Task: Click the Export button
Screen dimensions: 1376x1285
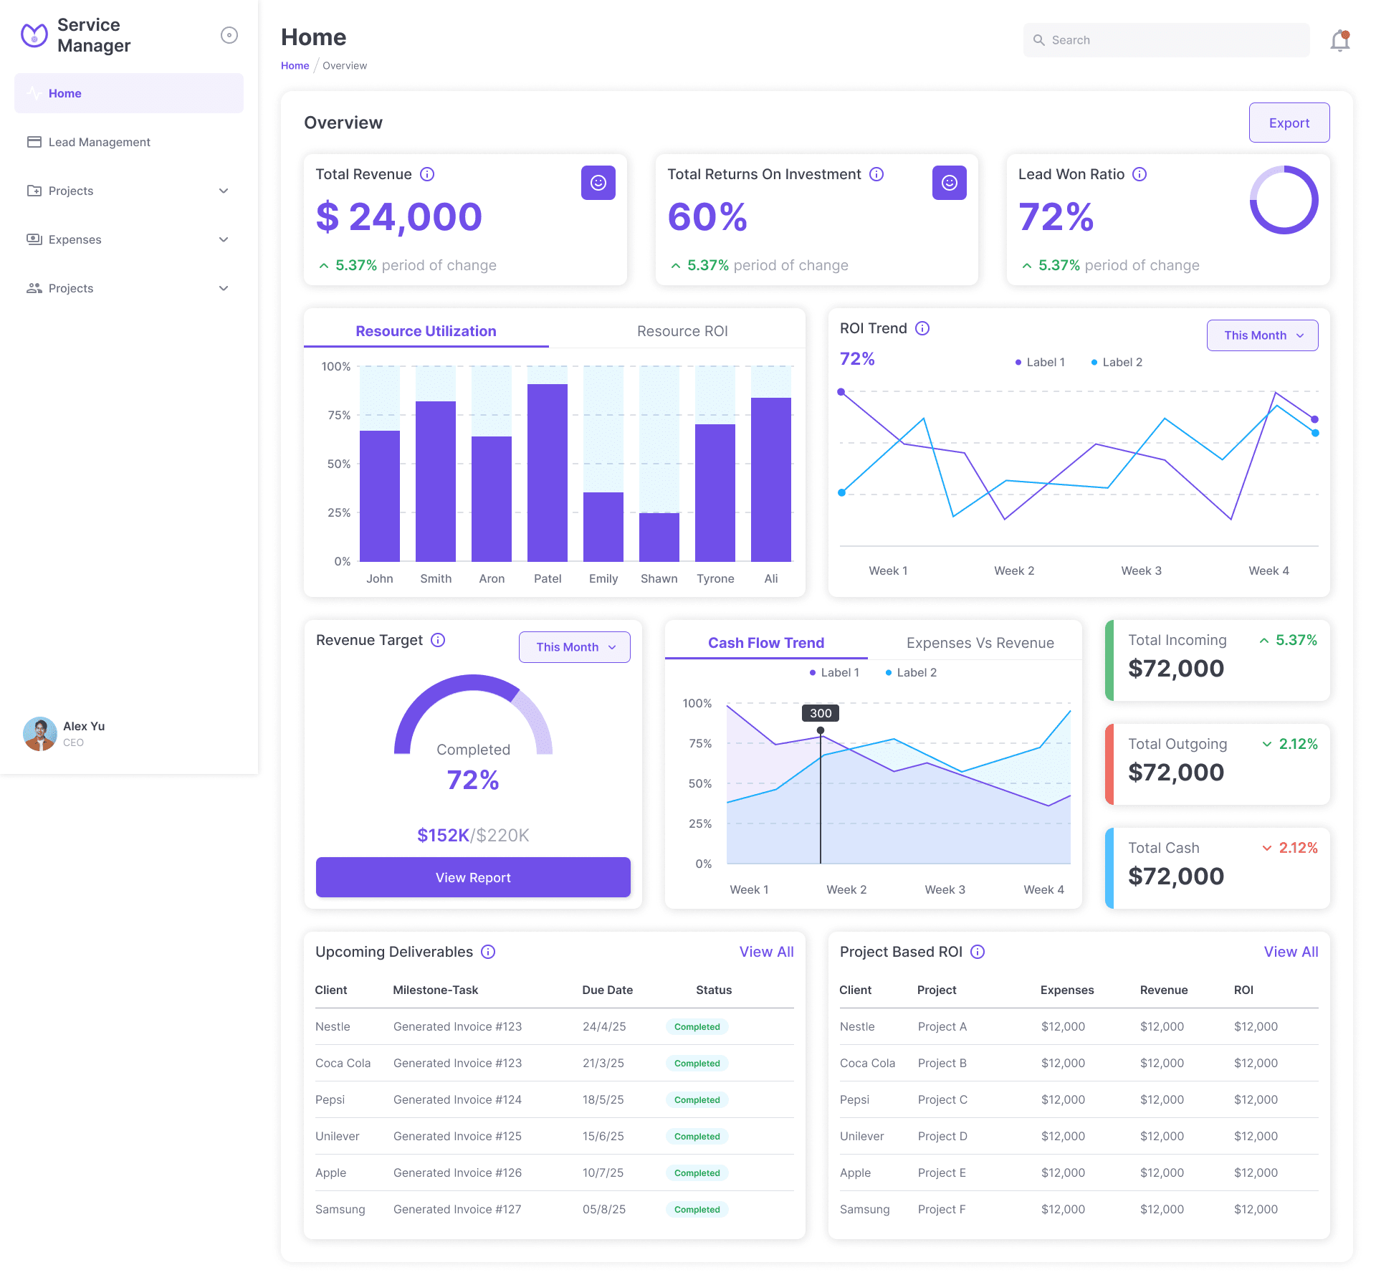Action: click(x=1289, y=122)
